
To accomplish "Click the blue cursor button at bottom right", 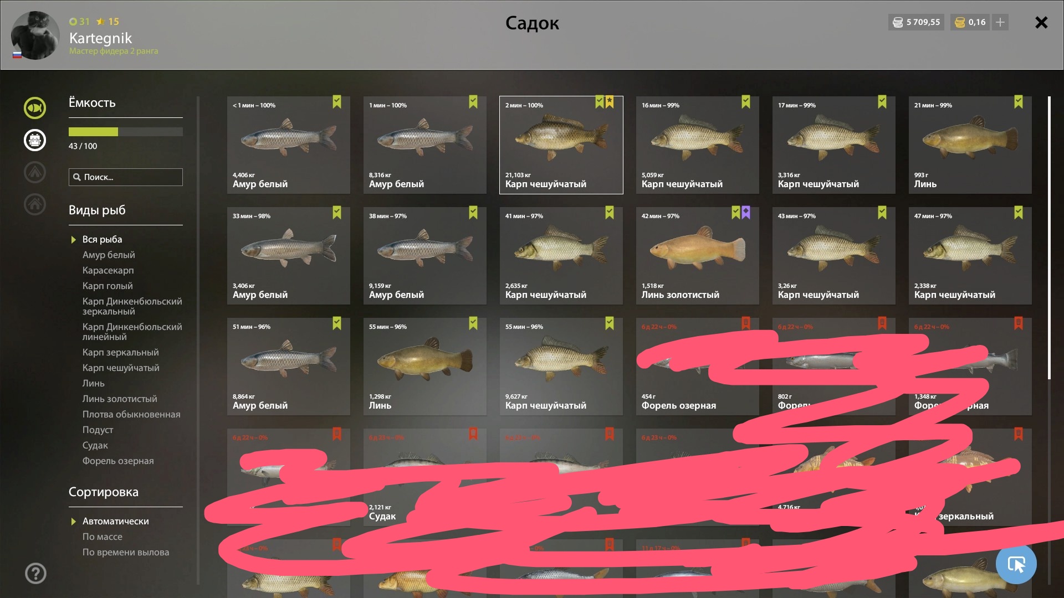I will (x=1016, y=564).
